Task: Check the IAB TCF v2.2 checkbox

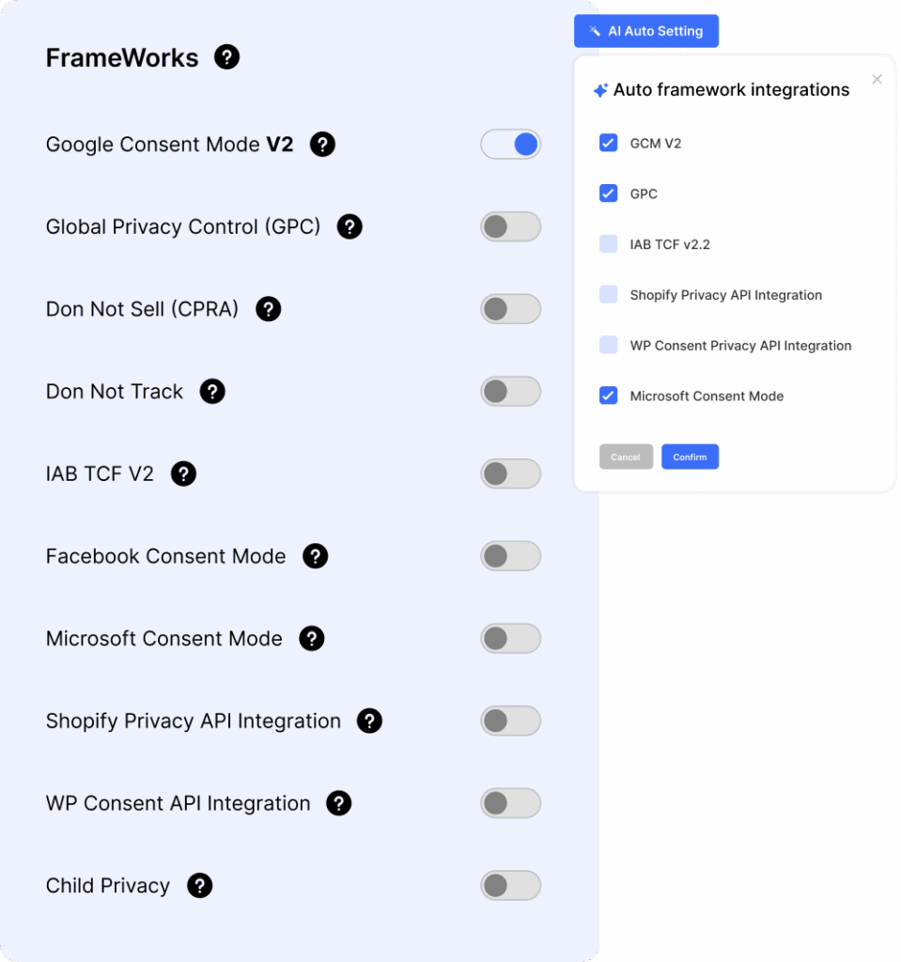Action: (x=608, y=244)
